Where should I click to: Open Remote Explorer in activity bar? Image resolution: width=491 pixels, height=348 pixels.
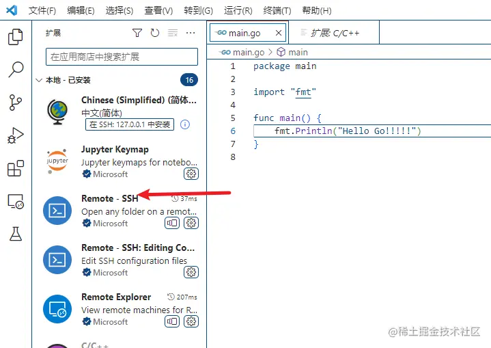point(15,201)
